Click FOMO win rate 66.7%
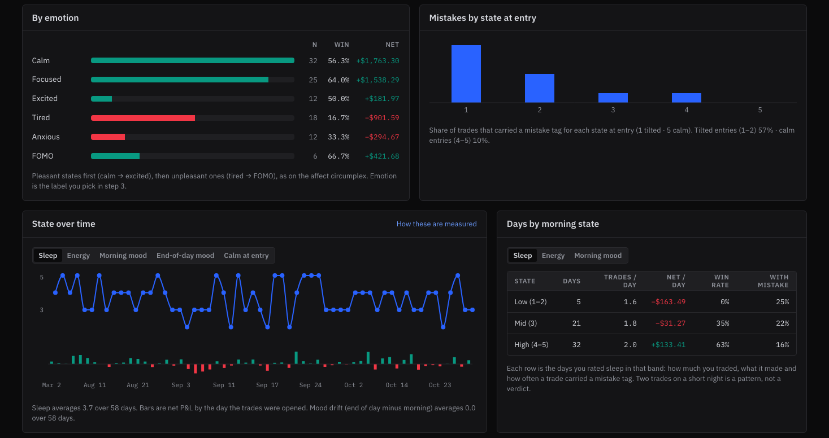This screenshot has width=829, height=438. tap(338, 156)
